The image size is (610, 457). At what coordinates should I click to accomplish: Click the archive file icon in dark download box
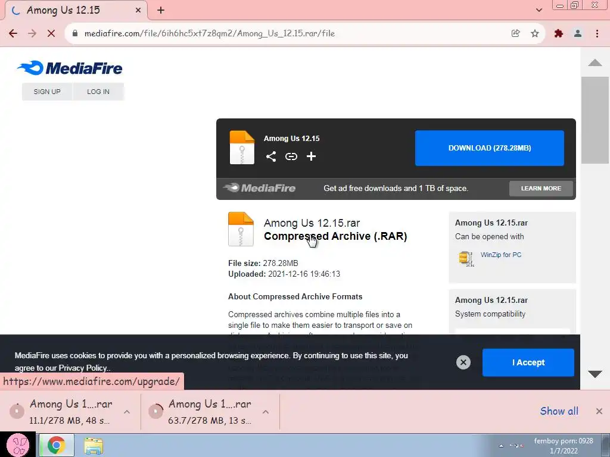(242, 148)
